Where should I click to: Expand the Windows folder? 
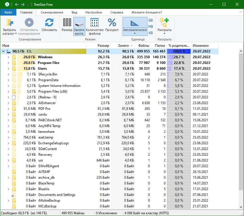tap(8, 57)
